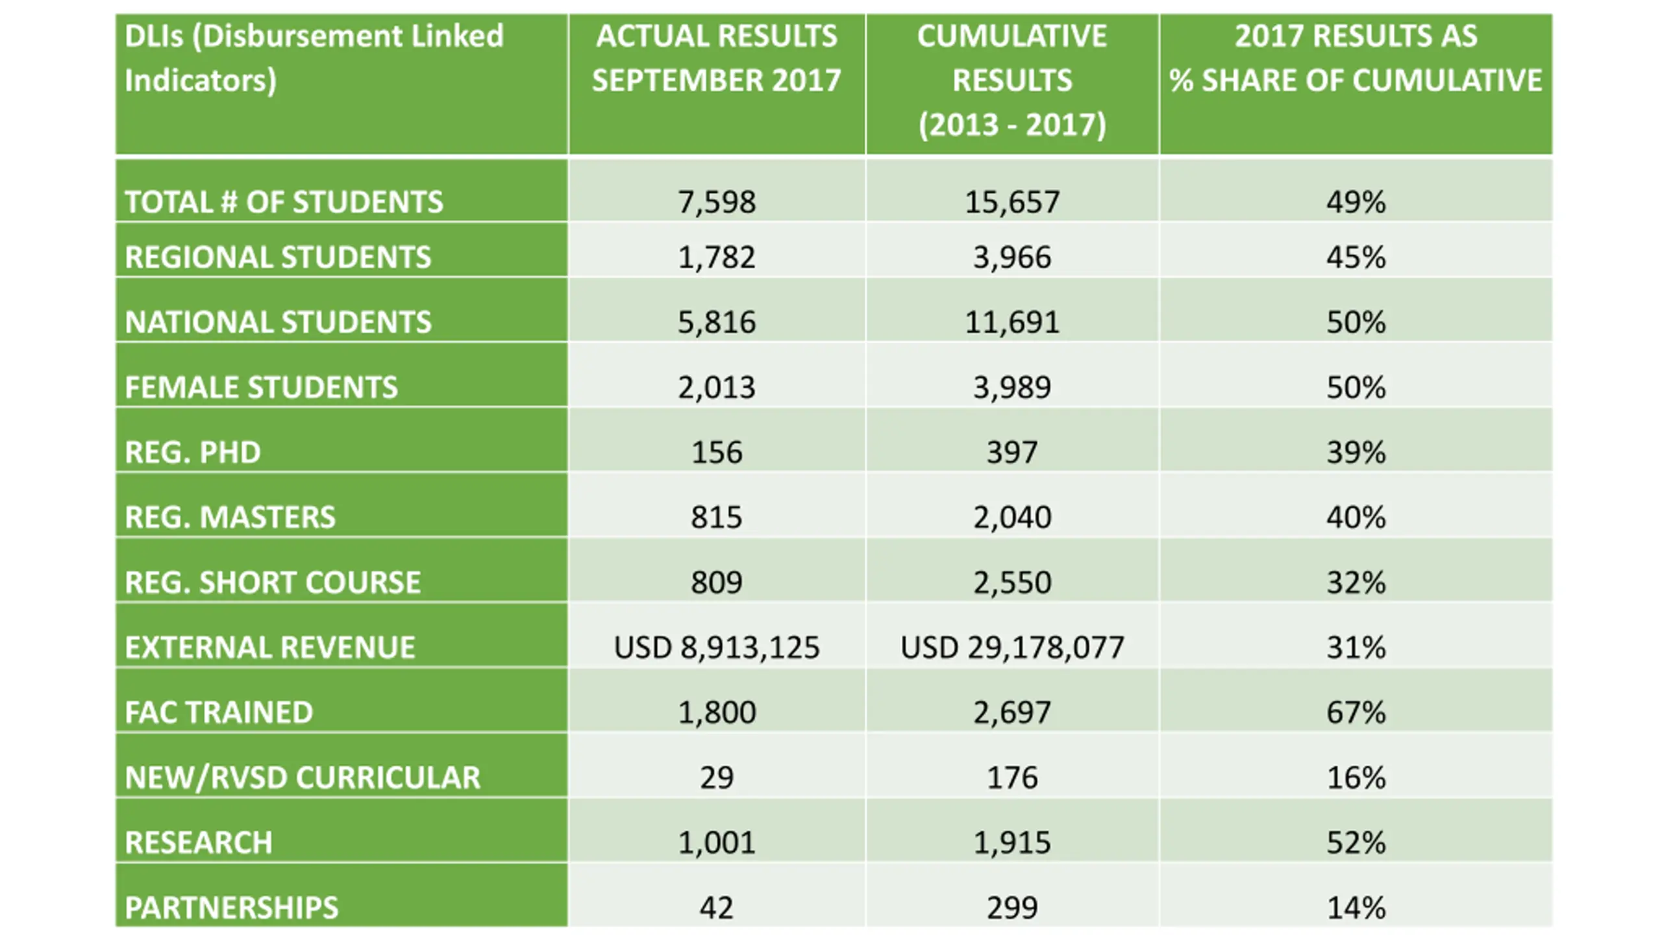Select the DLIs header cell
The image size is (1662, 935).
coord(341,84)
